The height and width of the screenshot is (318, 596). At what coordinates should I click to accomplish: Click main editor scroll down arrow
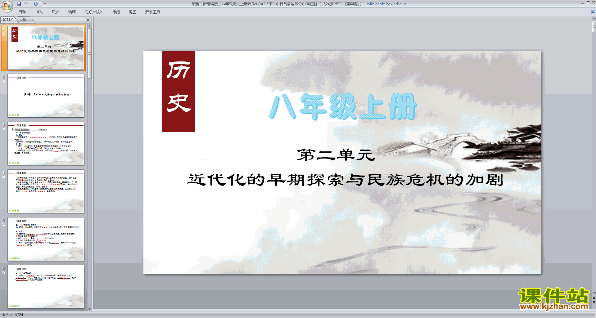coord(594,293)
